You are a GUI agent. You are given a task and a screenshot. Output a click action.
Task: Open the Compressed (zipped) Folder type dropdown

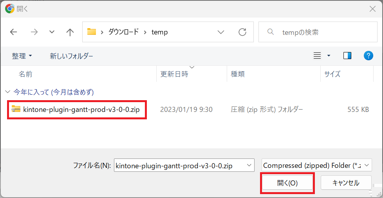click(316, 165)
